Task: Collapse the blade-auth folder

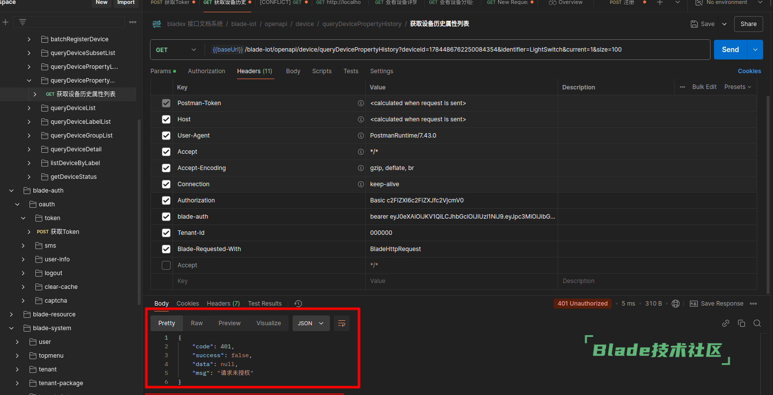Action: 11,191
